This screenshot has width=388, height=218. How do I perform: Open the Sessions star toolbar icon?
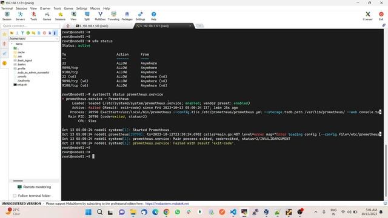(60, 16)
